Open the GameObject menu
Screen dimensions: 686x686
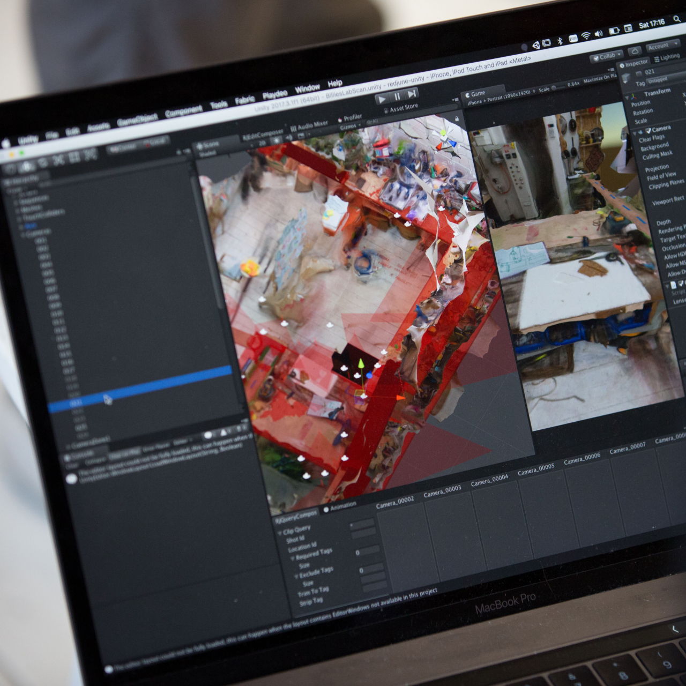click(137, 119)
